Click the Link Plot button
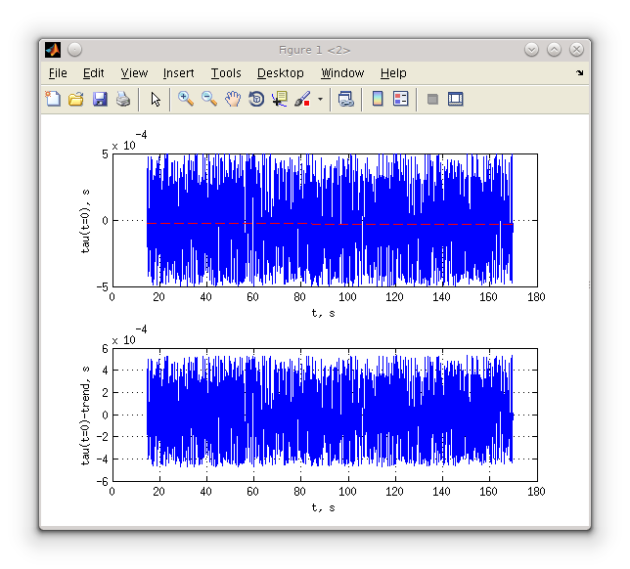This screenshot has width=630, height=569. click(x=345, y=99)
